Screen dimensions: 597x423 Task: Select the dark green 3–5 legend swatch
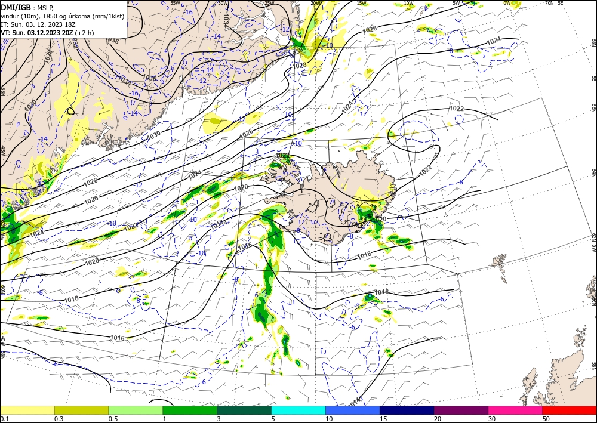coord(244,410)
